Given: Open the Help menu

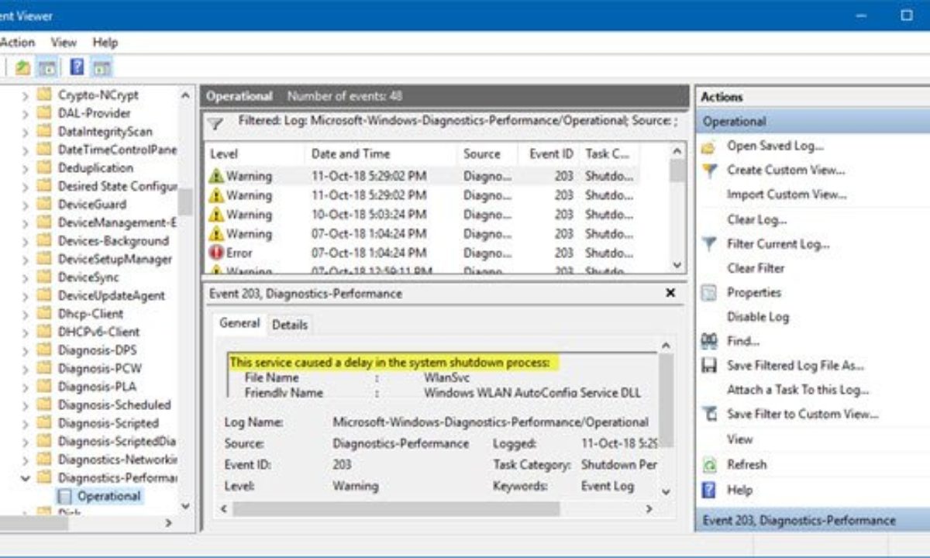Looking at the screenshot, I should tap(105, 43).
